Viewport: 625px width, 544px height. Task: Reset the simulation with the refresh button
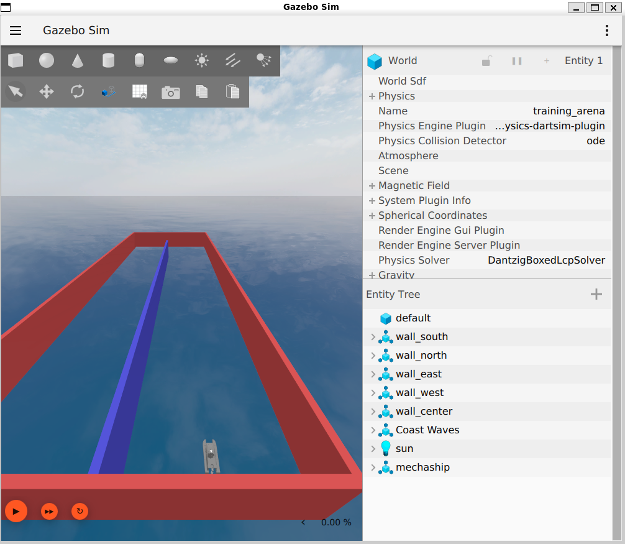[80, 511]
